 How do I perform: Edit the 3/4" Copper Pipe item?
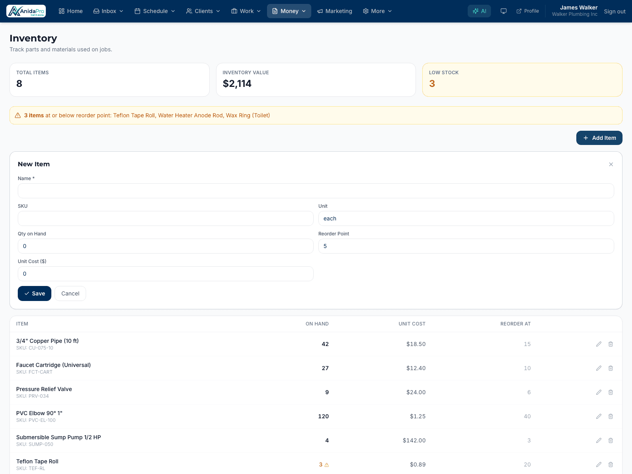[x=599, y=344]
